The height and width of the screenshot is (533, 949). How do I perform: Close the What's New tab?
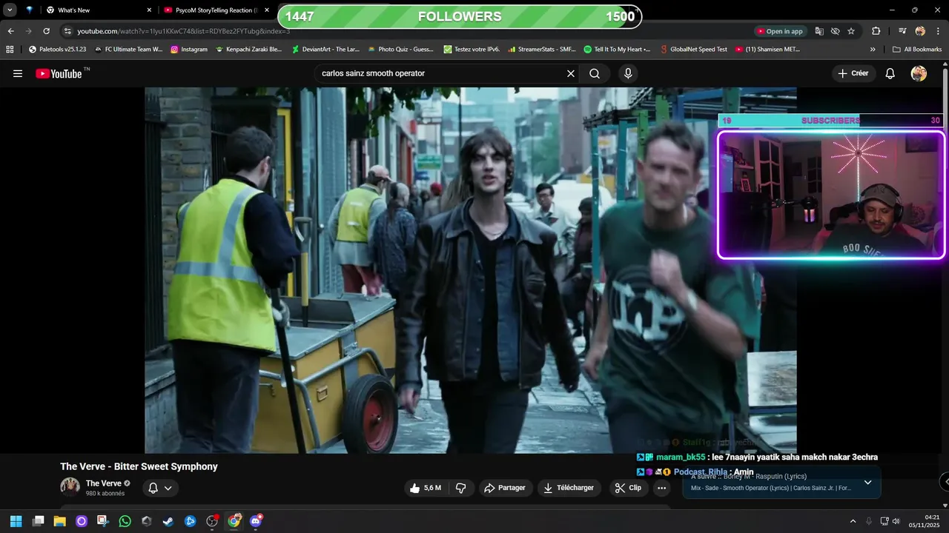coord(149,10)
